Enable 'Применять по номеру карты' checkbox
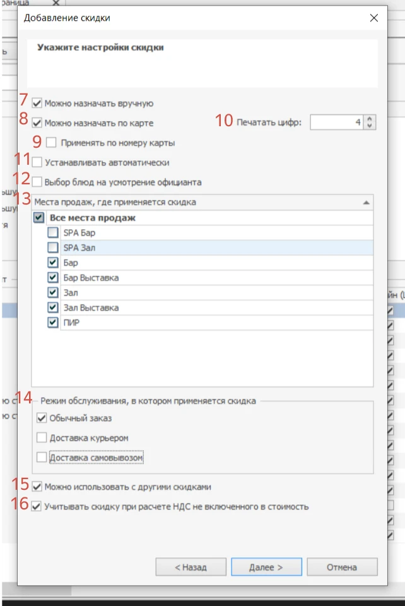 [51, 143]
